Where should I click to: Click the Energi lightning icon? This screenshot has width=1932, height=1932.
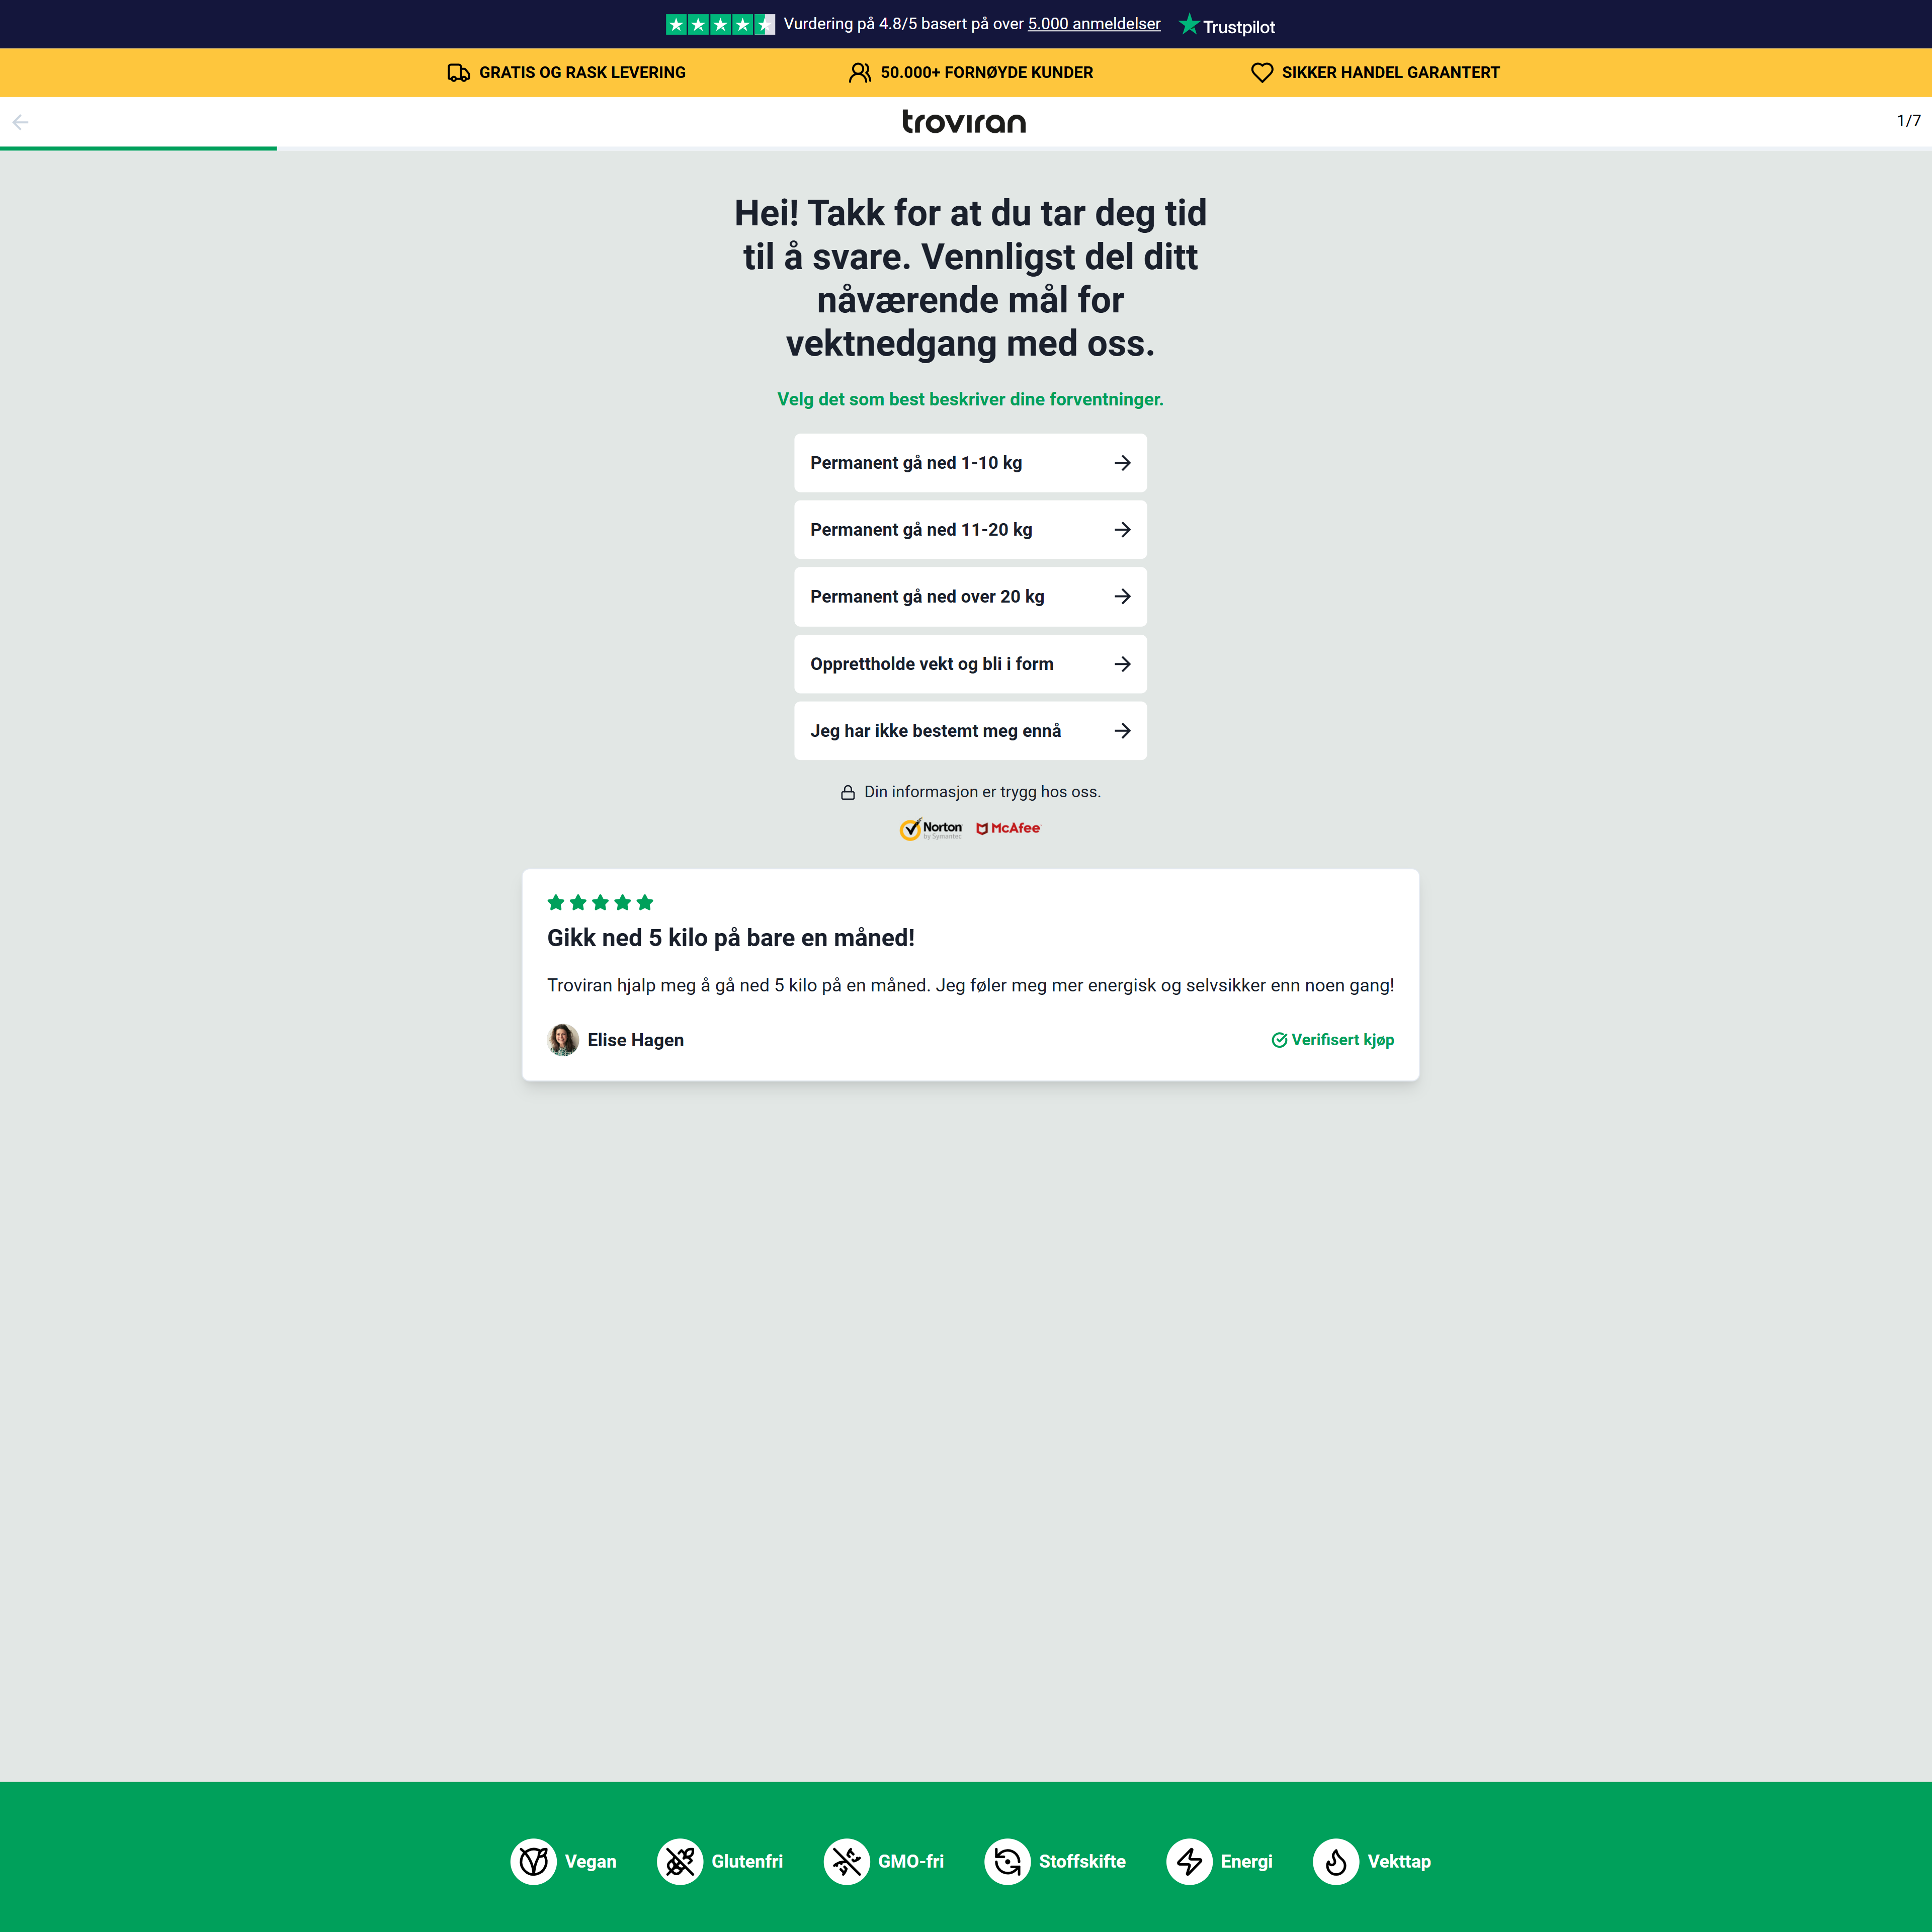click(1188, 1861)
